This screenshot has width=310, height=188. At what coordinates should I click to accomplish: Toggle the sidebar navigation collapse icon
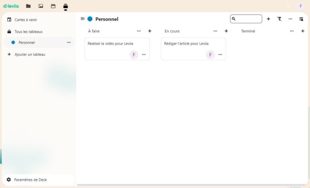tap(83, 19)
